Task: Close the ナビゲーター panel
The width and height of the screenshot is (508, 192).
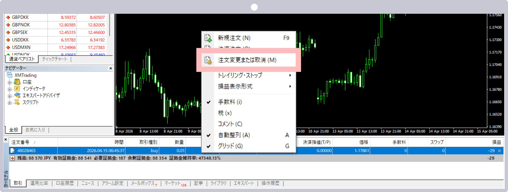Action: tap(111, 68)
